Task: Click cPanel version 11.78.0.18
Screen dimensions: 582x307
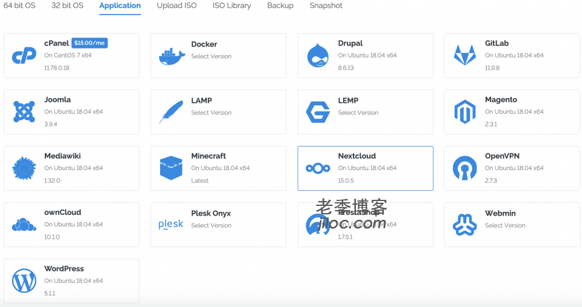Action: 57,68
